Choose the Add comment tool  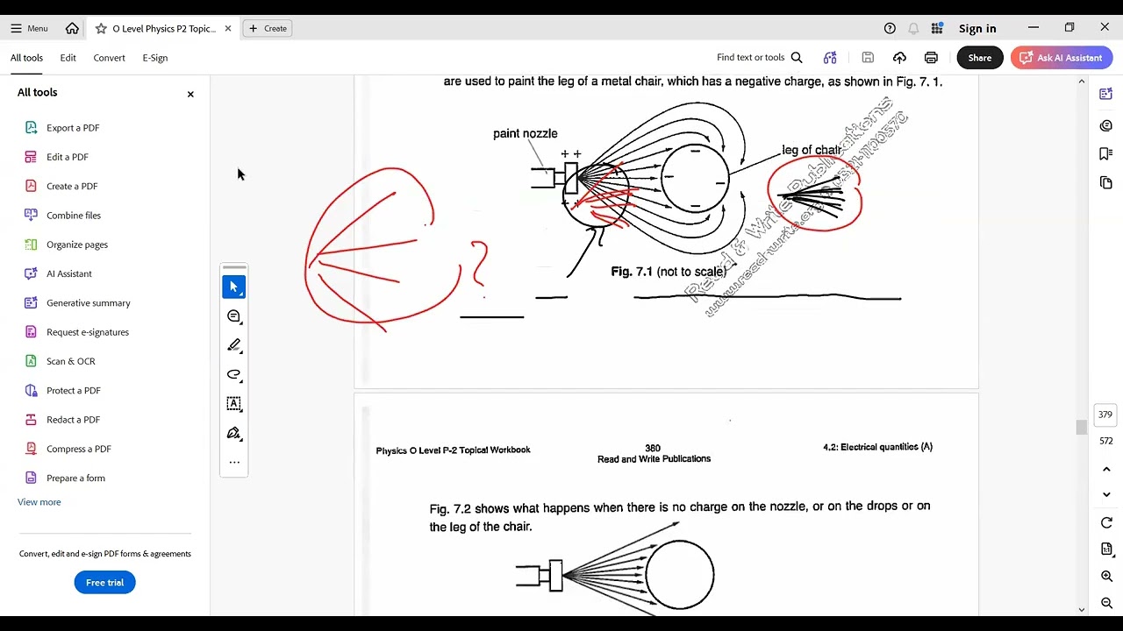(x=234, y=316)
